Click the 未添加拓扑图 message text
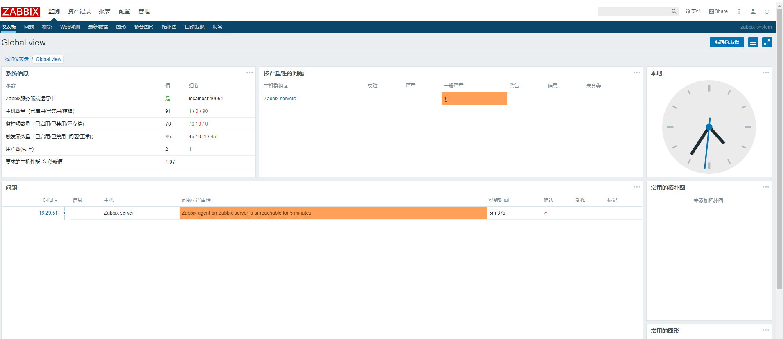783x339 pixels. (709, 201)
